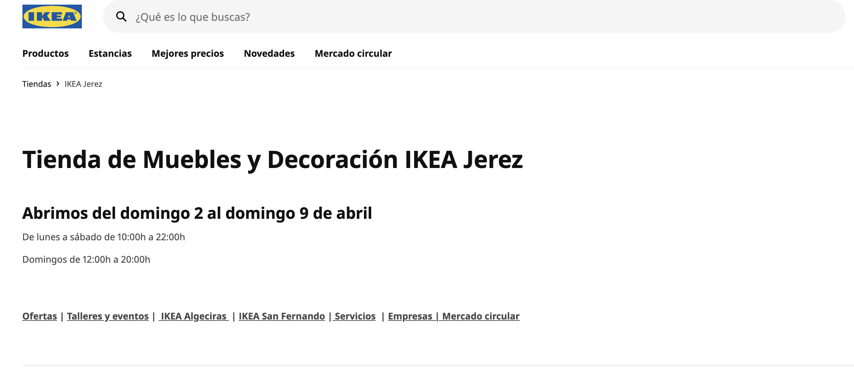Click the IKEA Jerez breadcrumb item
The height and width of the screenshot is (369, 854).
83,84
